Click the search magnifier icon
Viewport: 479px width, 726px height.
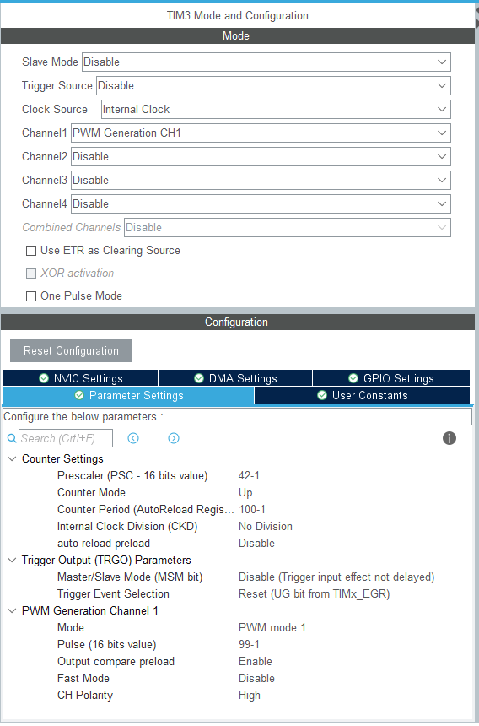tap(12, 438)
